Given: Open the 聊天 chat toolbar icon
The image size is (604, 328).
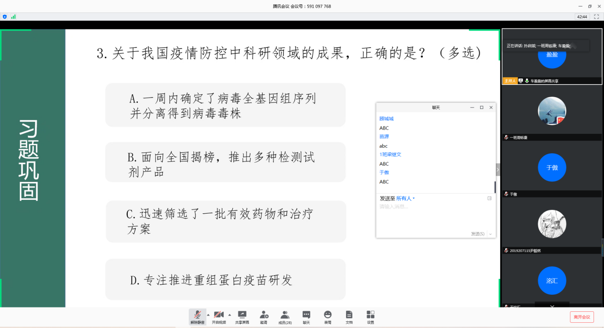Looking at the screenshot, I should click(307, 317).
